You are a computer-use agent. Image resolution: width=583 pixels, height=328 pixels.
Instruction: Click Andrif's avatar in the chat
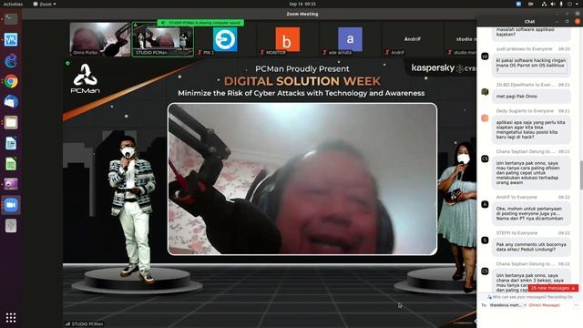point(485,204)
